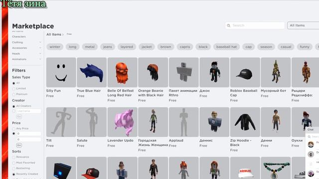This screenshot has height=179, width=319.
Task: Filter by the jacket tag
Action: point(147,47)
